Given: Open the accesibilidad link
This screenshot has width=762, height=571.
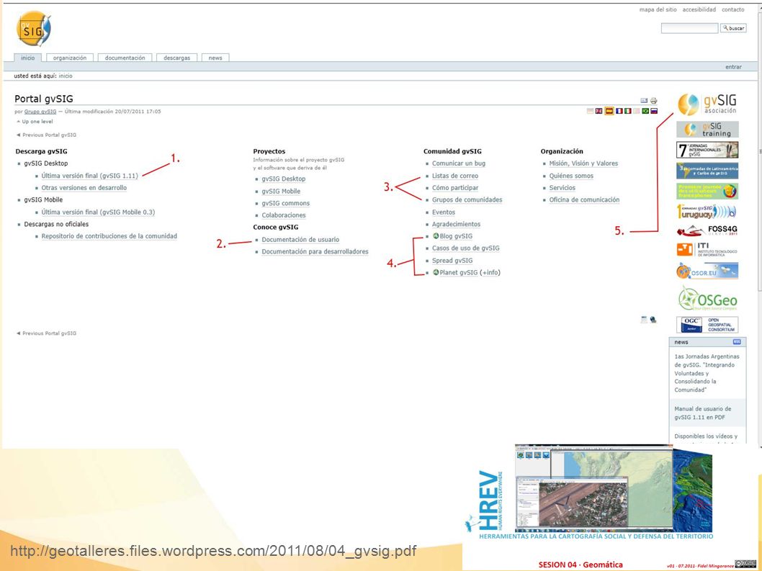Looking at the screenshot, I should tap(699, 9).
